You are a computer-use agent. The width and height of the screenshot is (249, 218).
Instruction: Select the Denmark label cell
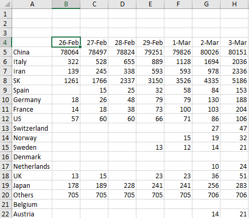click(32, 157)
